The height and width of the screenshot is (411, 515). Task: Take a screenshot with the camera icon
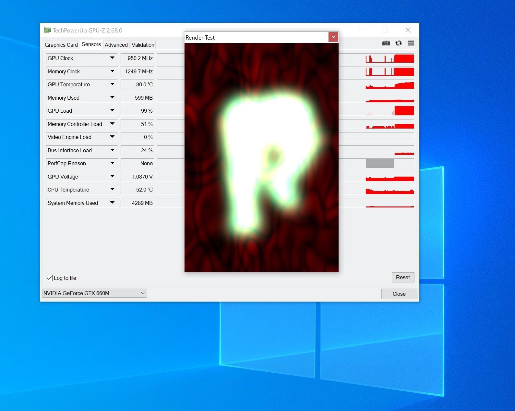(386, 43)
